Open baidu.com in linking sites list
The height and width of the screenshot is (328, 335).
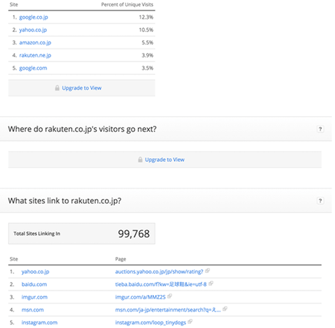coord(34,284)
